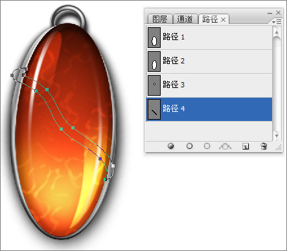Delete current path trash icon

click(x=264, y=146)
